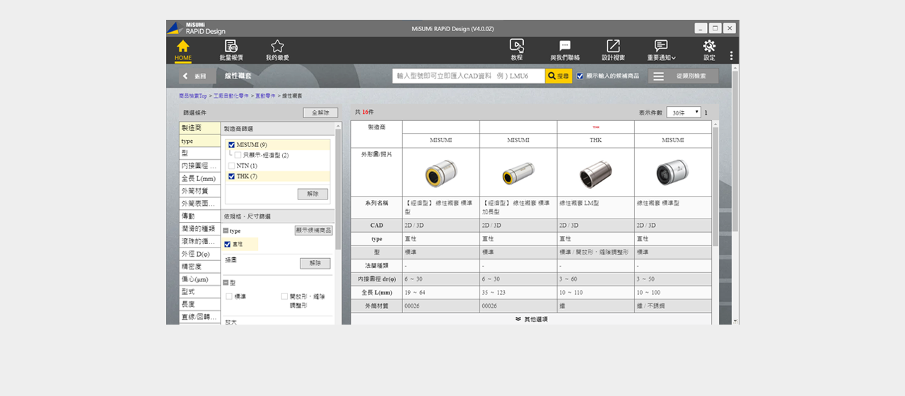
Task: Click the three-dot more options icon
Action: (x=731, y=56)
